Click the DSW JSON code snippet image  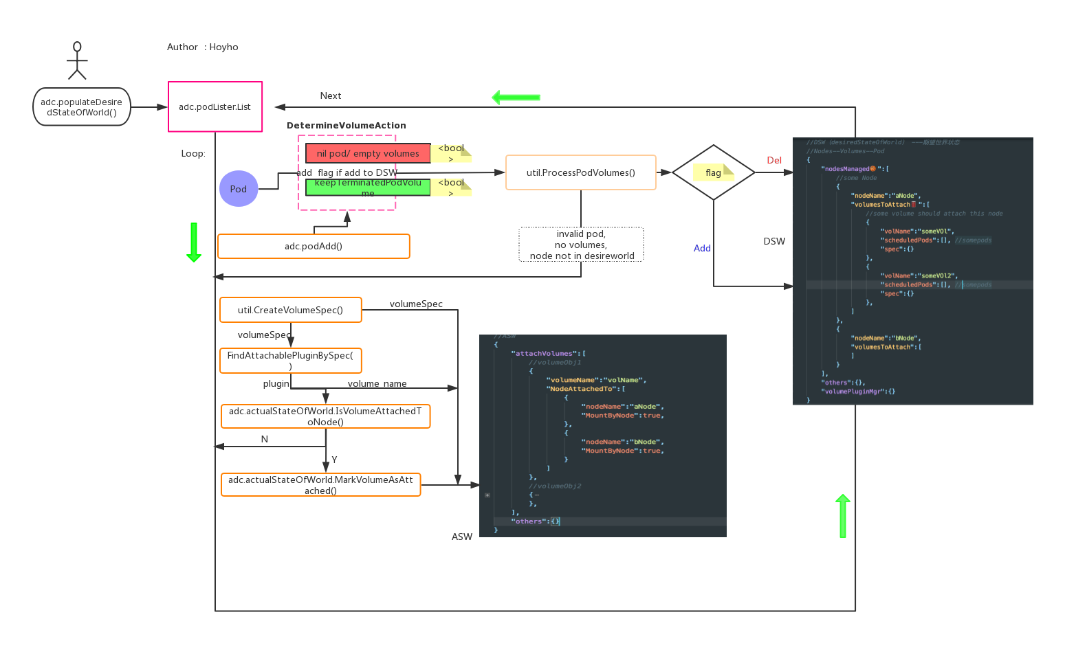[912, 271]
